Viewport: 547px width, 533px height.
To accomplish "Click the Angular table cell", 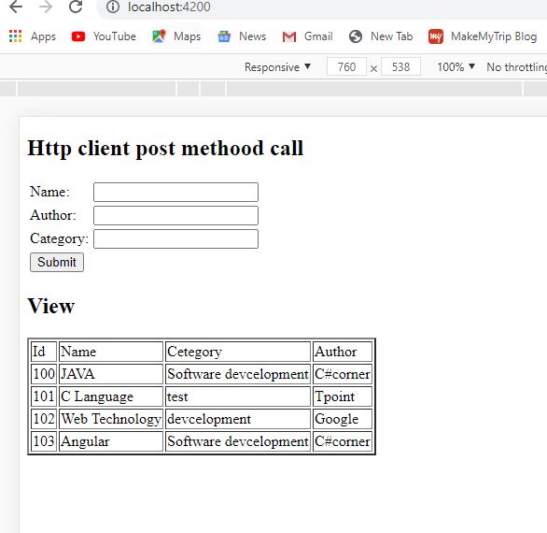I will pyautogui.click(x=111, y=441).
